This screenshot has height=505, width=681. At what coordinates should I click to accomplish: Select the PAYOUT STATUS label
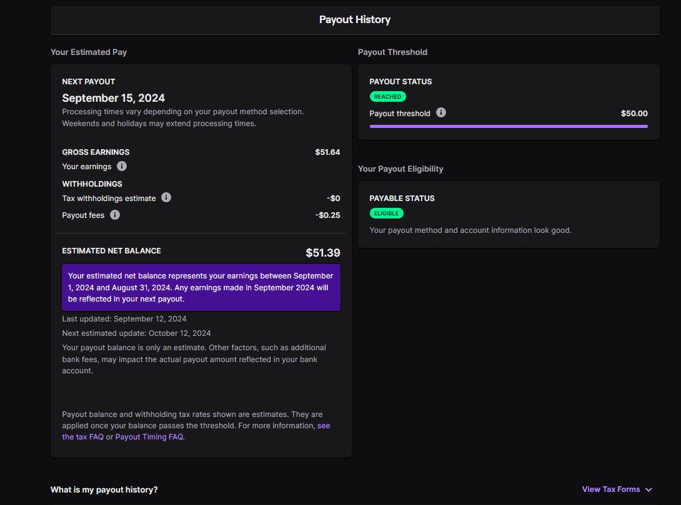400,82
